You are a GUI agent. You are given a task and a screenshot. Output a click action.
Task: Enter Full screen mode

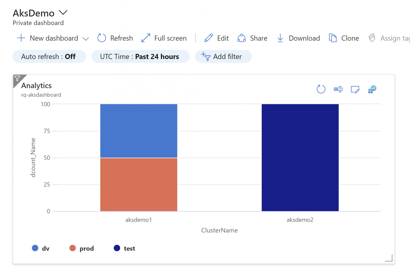(164, 38)
